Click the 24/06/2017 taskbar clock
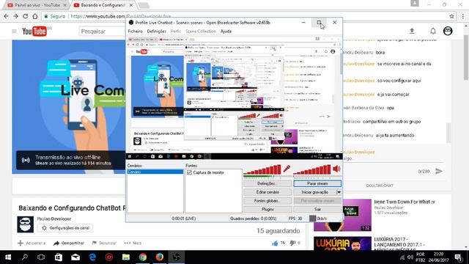This screenshot has height=264, width=469. point(438,257)
